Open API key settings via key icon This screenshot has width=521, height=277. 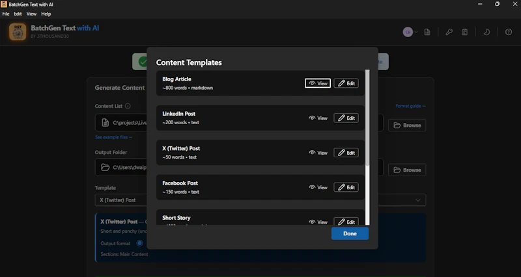pyautogui.click(x=449, y=32)
